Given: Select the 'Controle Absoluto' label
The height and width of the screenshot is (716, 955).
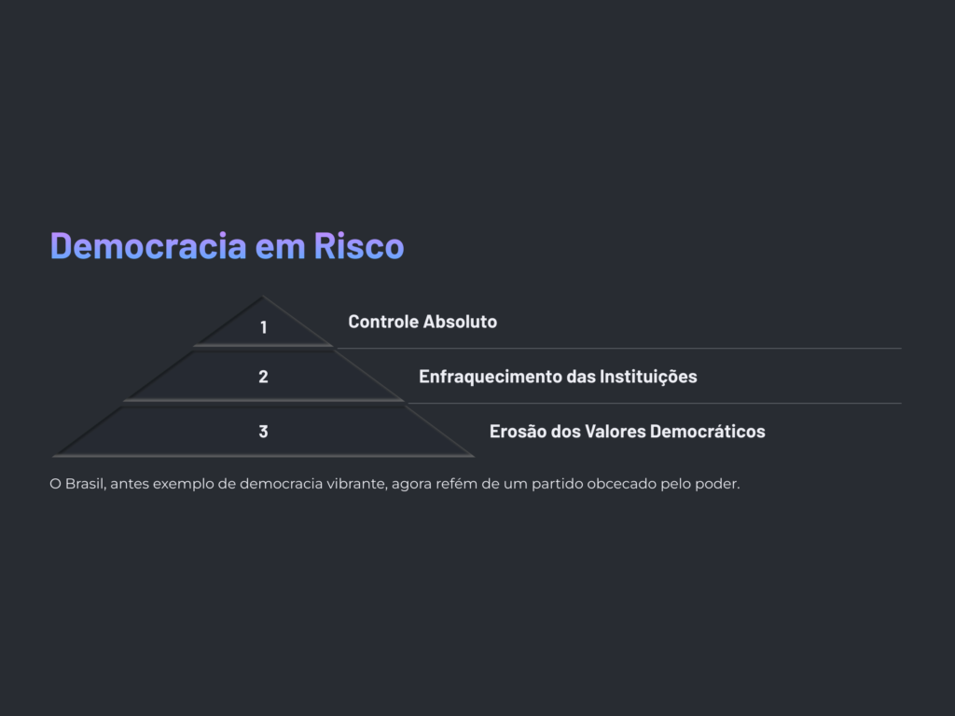Looking at the screenshot, I should coord(422,322).
